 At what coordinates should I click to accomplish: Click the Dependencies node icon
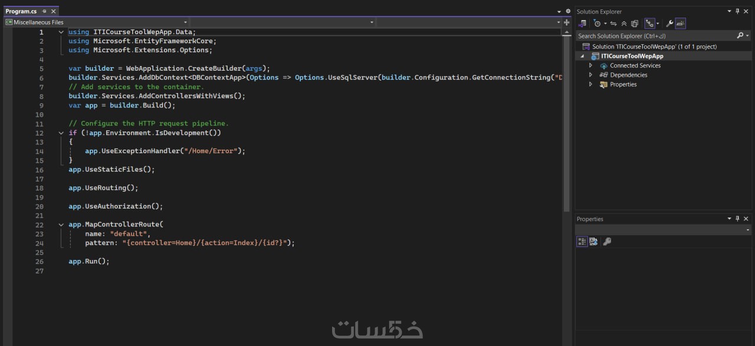click(x=603, y=75)
